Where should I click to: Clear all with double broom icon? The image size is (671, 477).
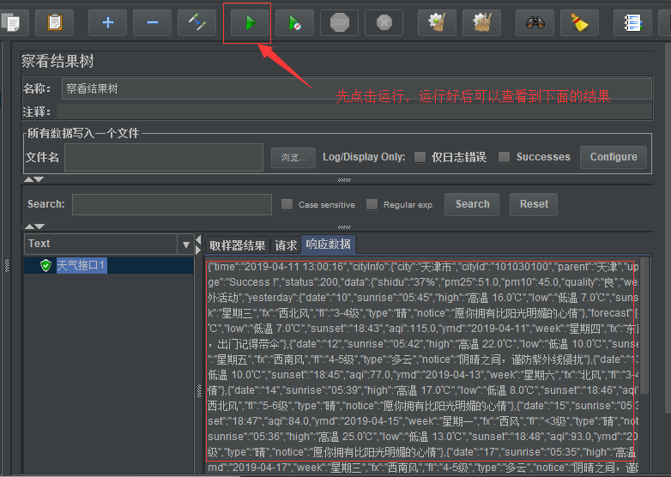(482, 22)
